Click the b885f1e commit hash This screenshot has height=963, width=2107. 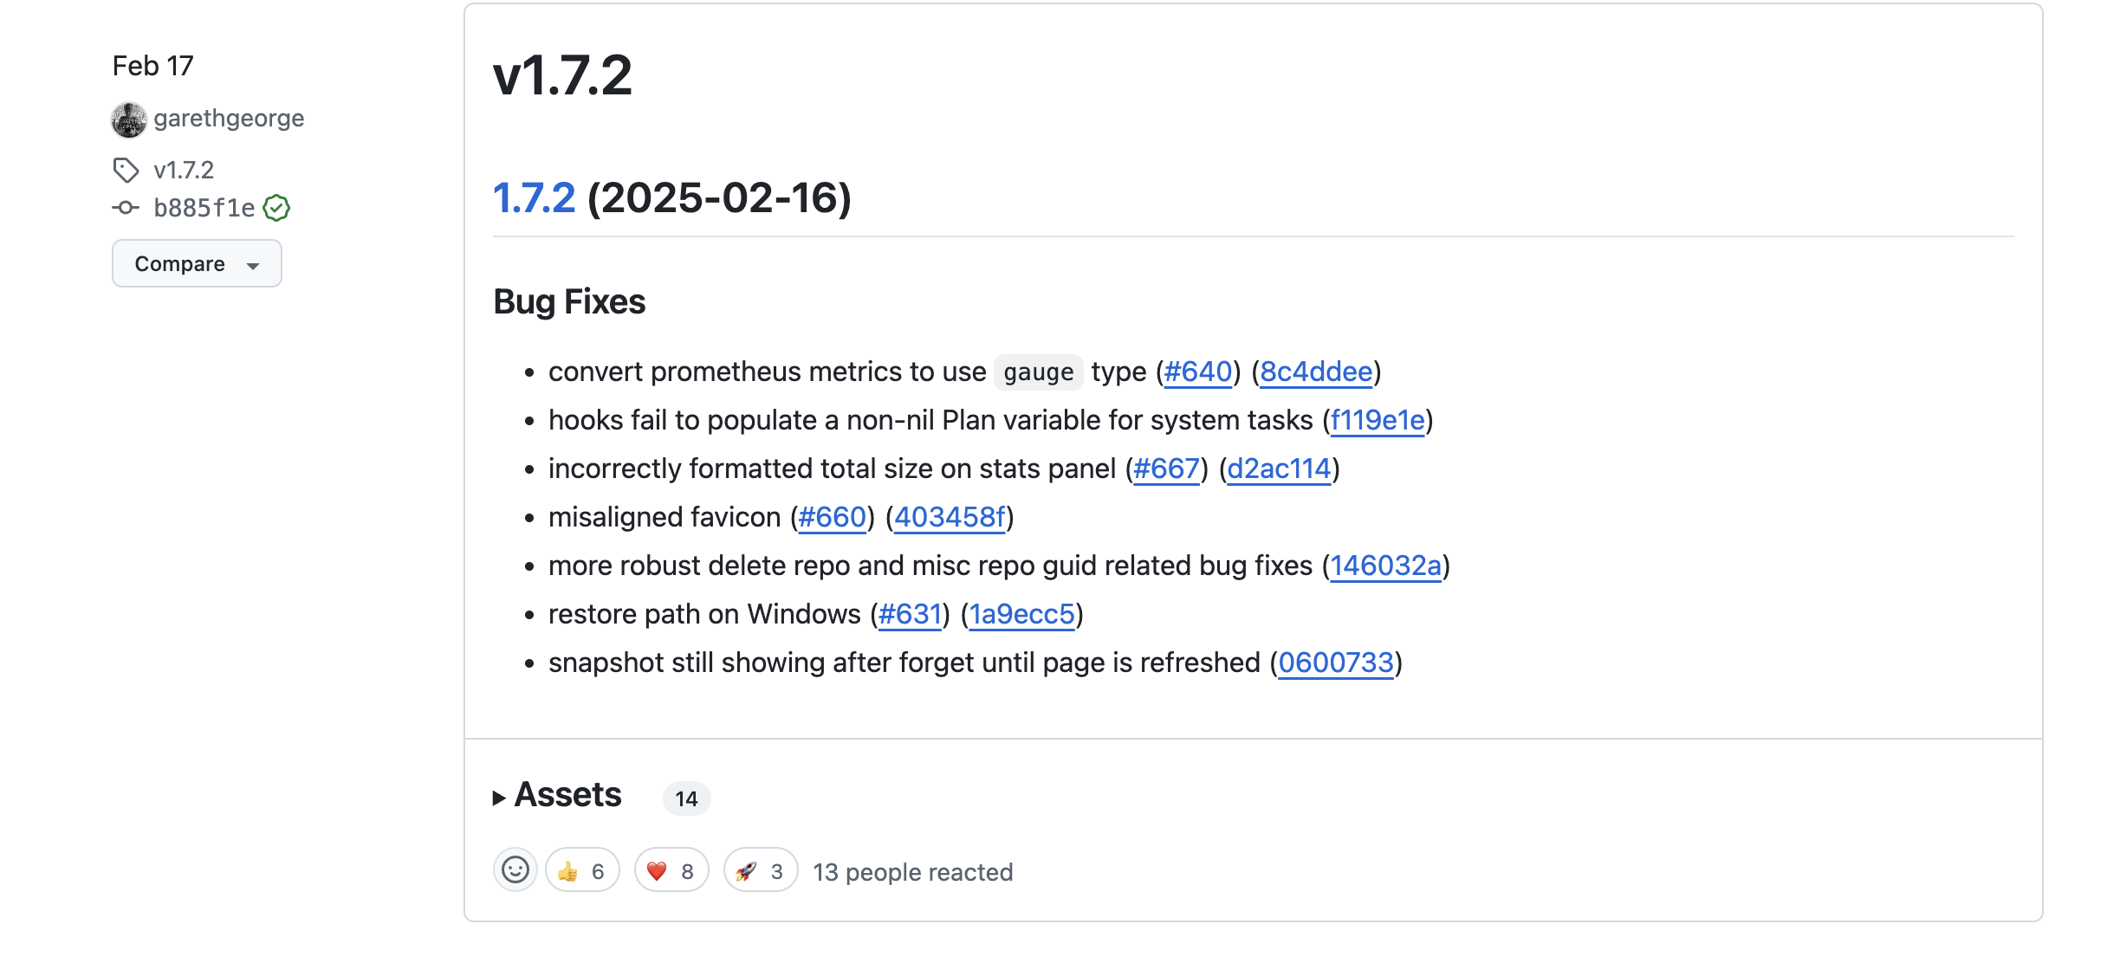[x=204, y=208]
